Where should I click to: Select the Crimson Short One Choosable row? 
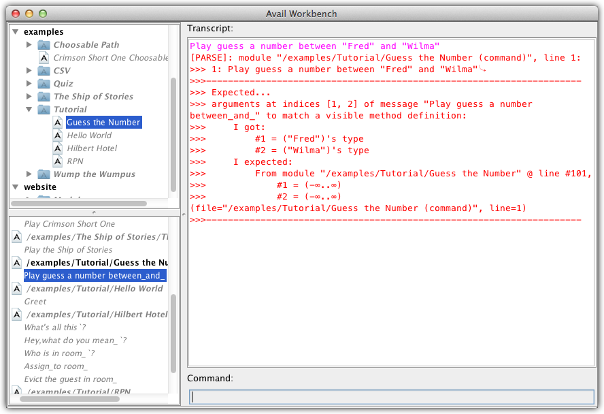111,58
